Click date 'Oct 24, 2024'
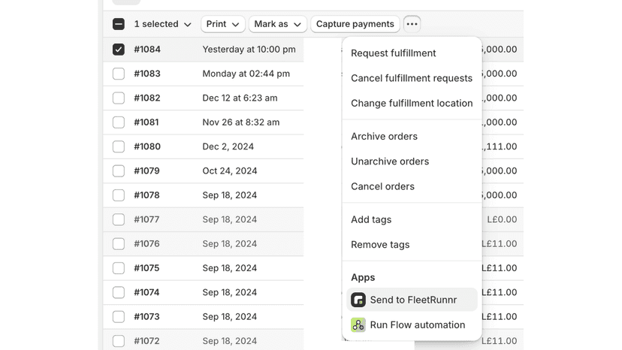Screen dimensions: 622x350 tap(230, 171)
